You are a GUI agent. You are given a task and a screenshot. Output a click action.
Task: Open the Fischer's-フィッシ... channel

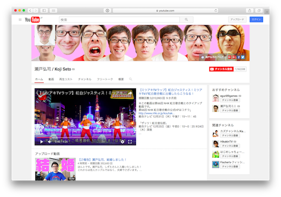pyautogui.click(x=233, y=162)
